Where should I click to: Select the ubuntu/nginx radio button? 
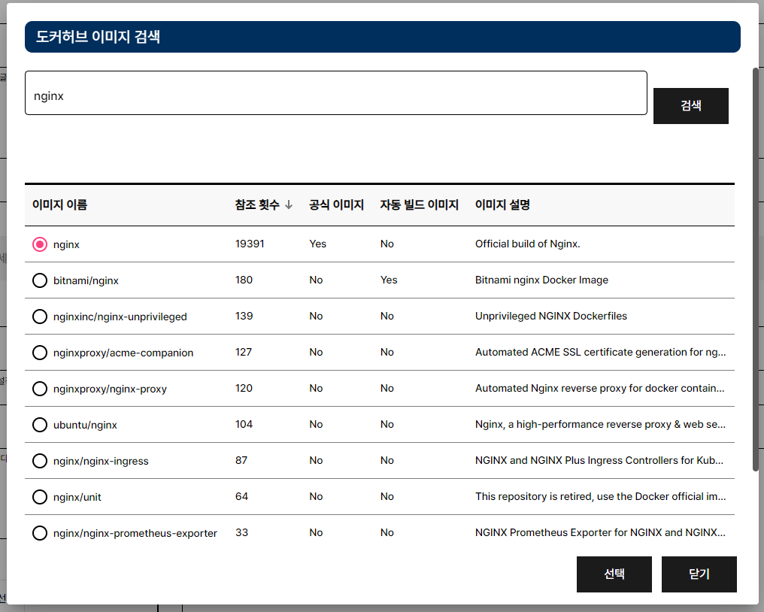(40, 425)
